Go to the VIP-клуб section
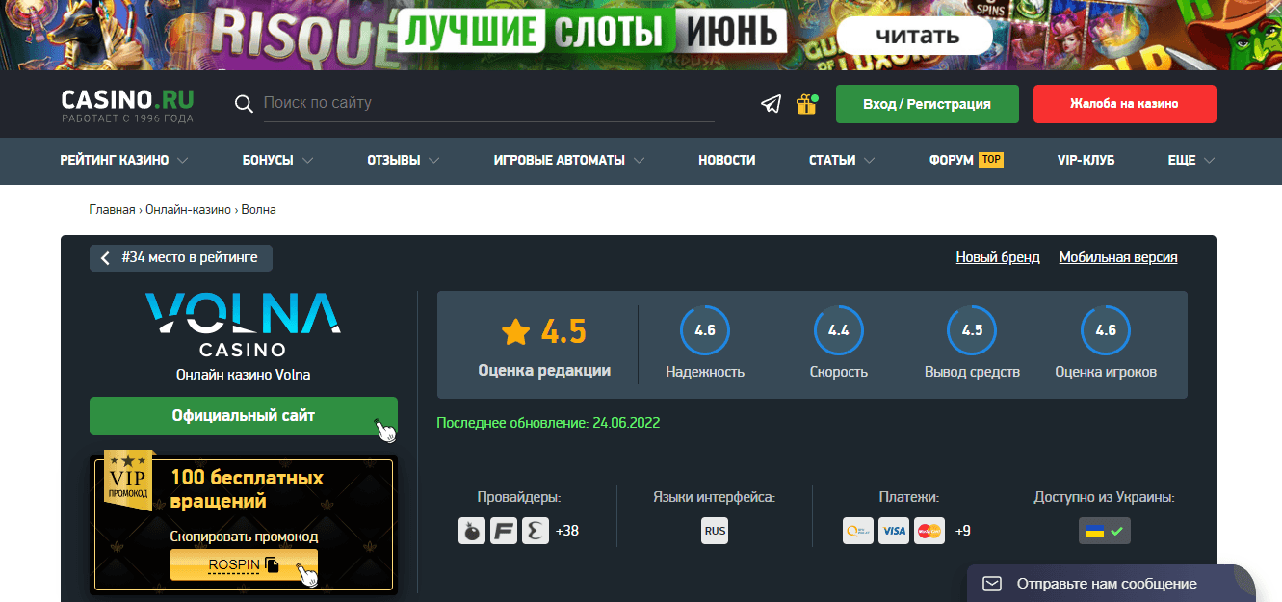The height and width of the screenshot is (602, 1282). (x=1086, y=161)
